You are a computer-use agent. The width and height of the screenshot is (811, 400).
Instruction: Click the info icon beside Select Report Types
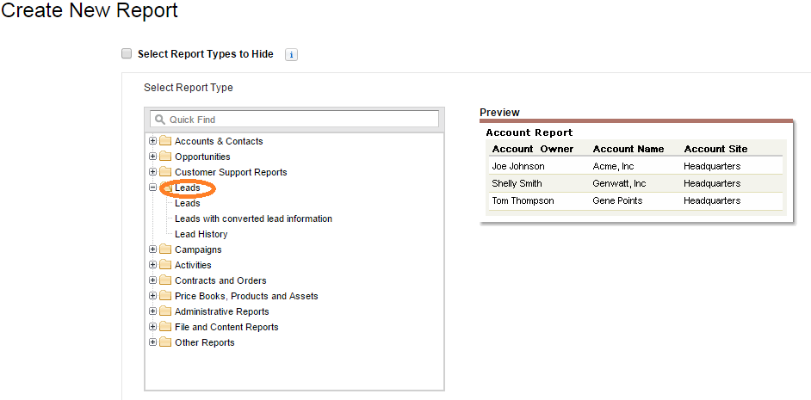(291, 54)
